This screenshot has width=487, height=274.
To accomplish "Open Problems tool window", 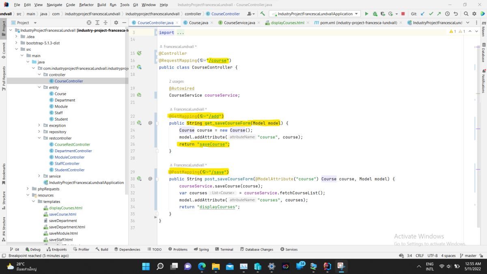I will (x=178, y=249).
